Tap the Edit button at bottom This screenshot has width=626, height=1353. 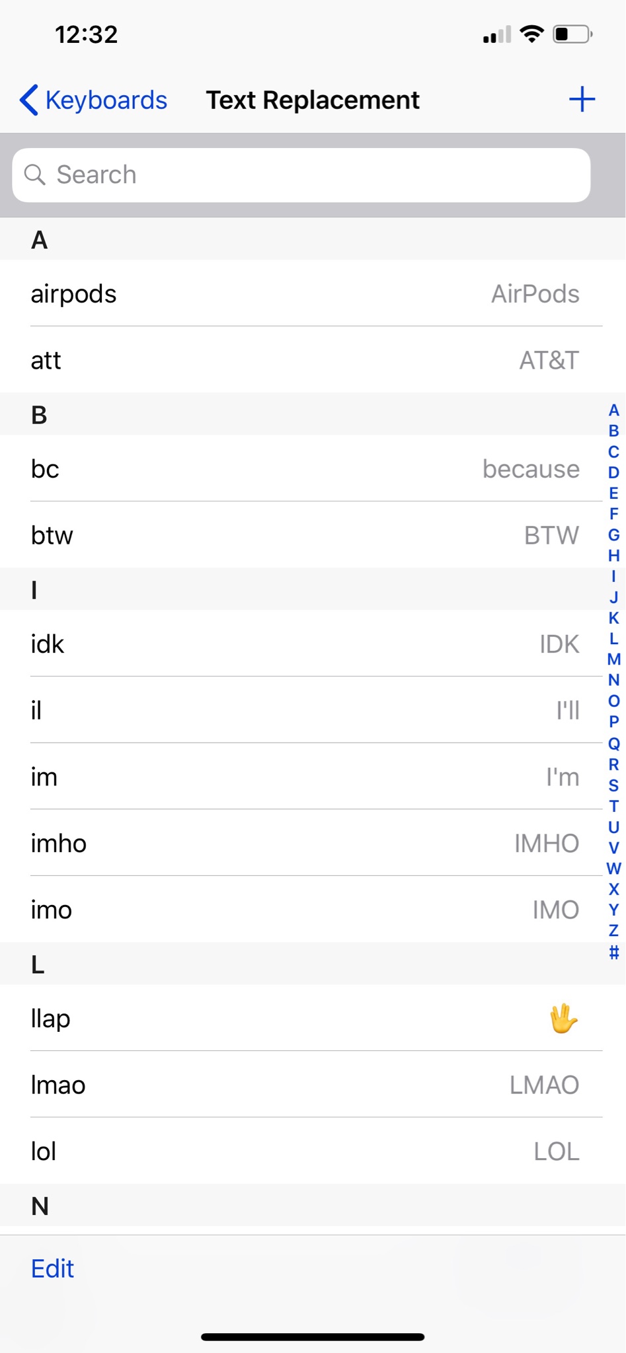pyautogui.click(x=52, y=1269)
